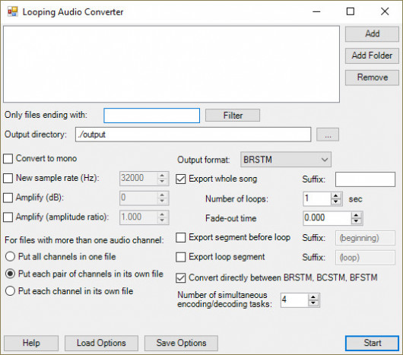Start the conversion
The width and height of the screenshot is (403, 355).
click(x=372, y=343)
